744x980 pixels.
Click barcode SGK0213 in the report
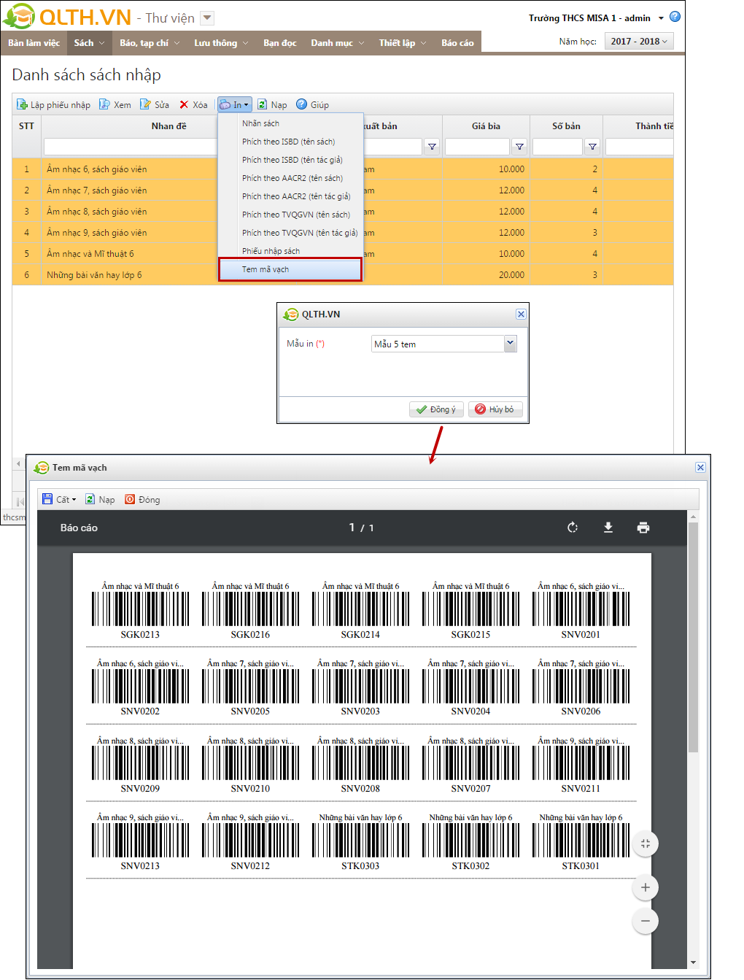(x=140, y=610)
